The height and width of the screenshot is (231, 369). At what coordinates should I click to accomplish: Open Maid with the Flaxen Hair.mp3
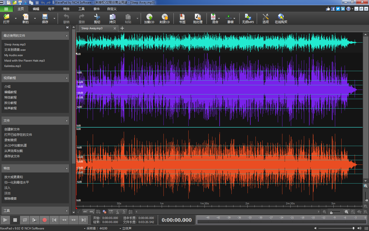coord(25,61)
